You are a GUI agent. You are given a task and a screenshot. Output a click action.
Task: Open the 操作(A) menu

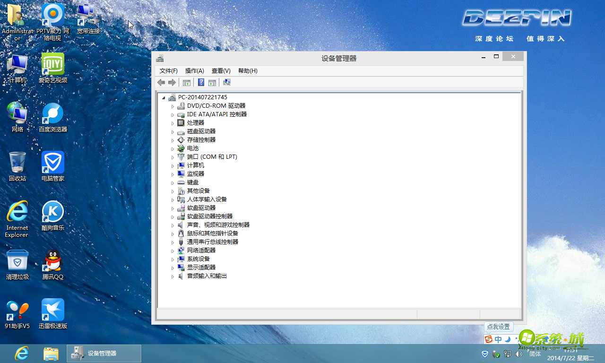[194, 70]
